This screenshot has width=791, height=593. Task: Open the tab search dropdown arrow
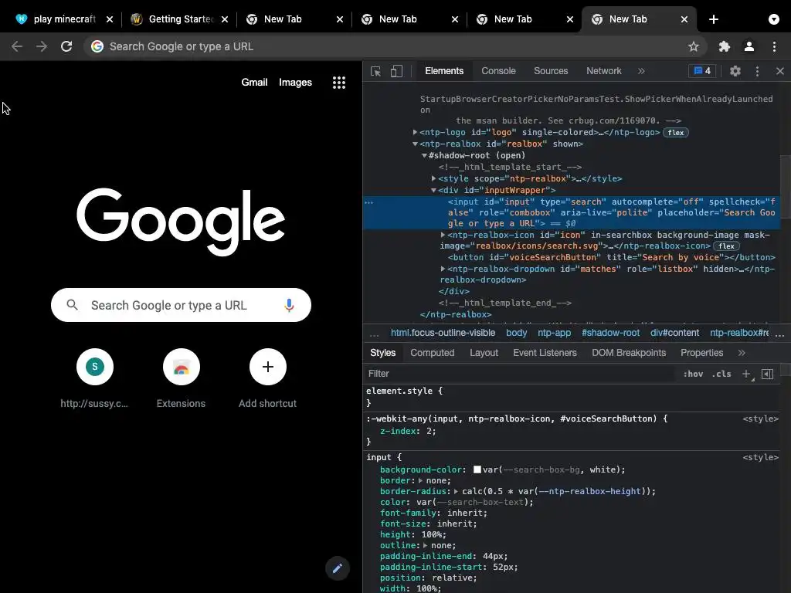773,19
